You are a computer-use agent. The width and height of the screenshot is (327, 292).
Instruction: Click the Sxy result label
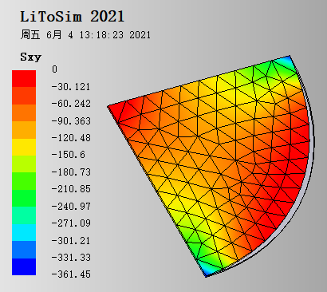coord(31,57)
